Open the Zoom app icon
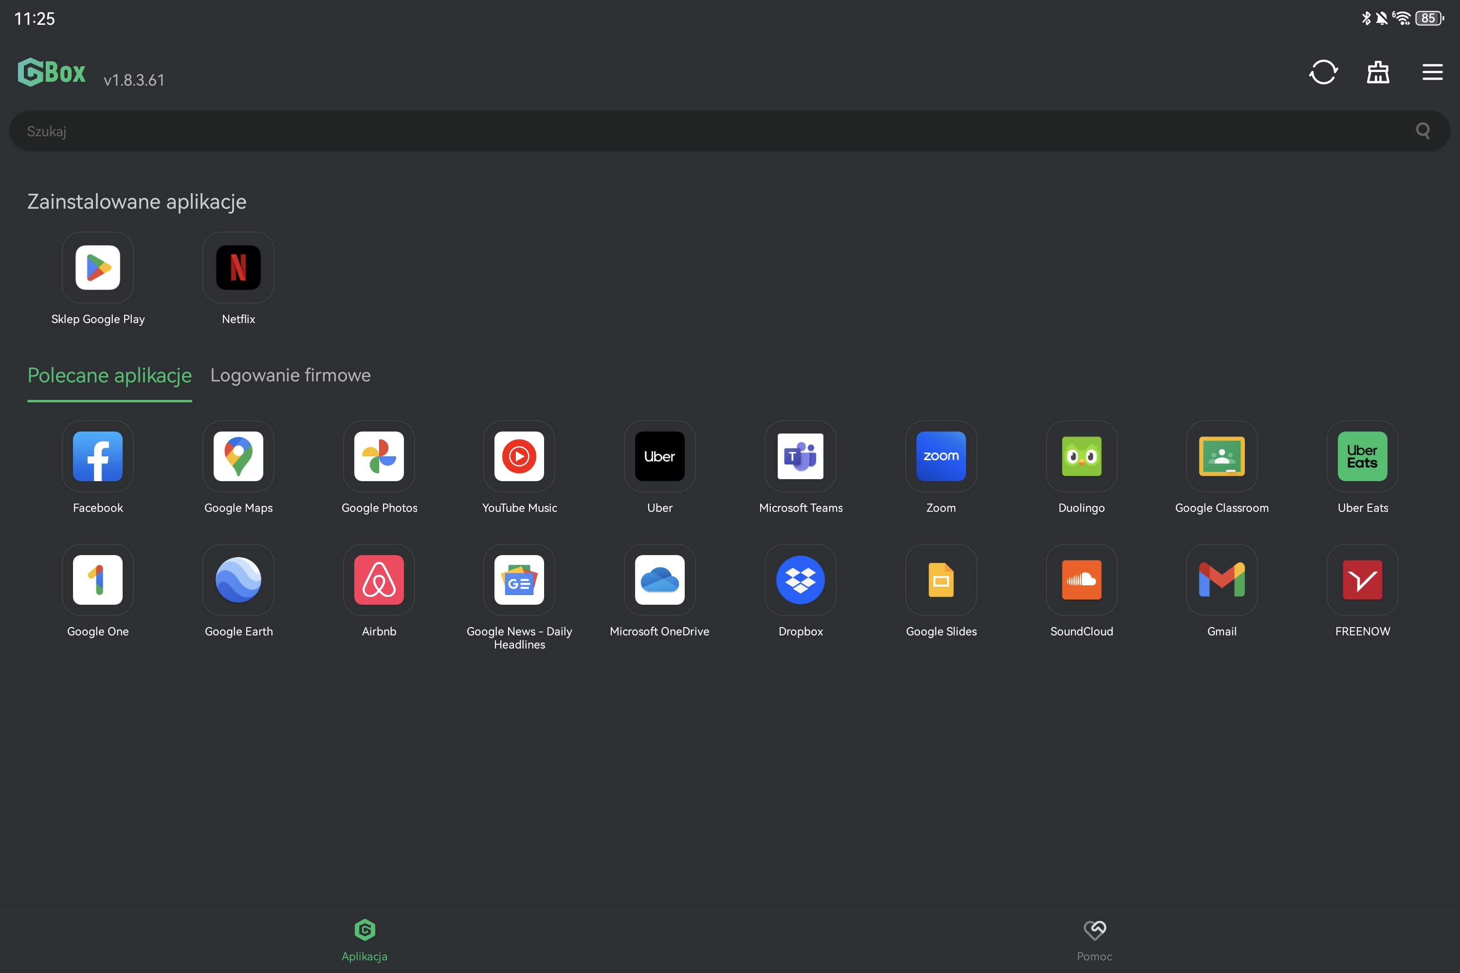Screen dimensions: 1460x973 click(x=941, y=456)
